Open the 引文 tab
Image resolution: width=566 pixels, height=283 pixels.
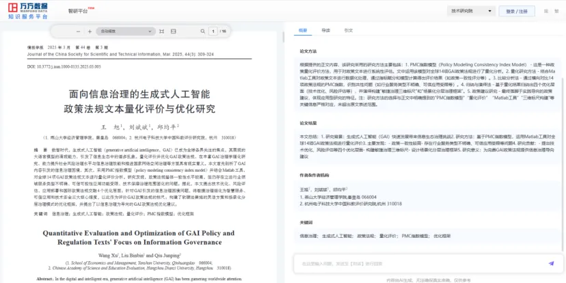pyautogui.click(x=349, y=31)
